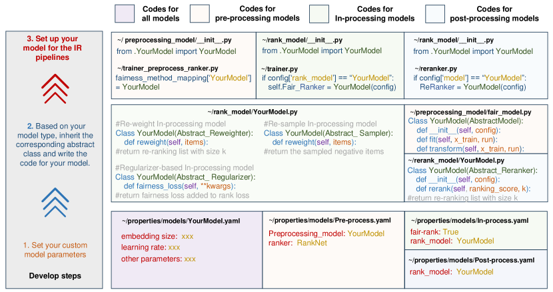Select the purple 'Codes for all models' swatch
Image resolution: width=553 pixels, height=292 pixels.
pyautogui.click(x=125, y=13)
